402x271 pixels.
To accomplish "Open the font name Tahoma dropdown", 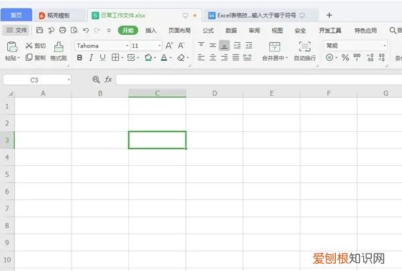I will click(127, 46).
